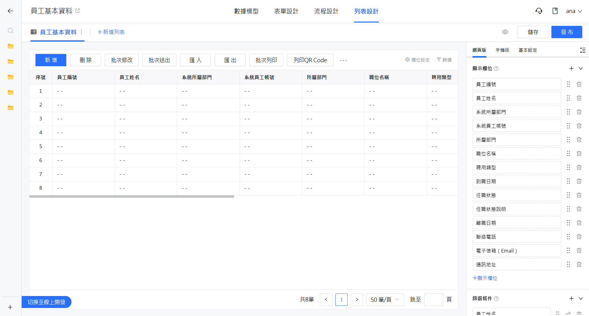
Task: Open the customer support headset icon
Action: (539, 11)
